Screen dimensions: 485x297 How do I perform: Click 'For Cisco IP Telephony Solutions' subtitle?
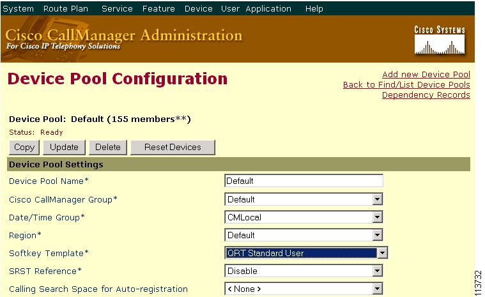point(63,47)
